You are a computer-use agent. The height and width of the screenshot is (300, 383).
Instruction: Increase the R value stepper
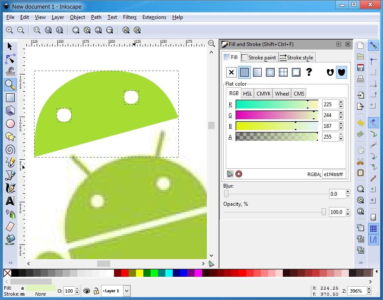[x=341, y=102]
